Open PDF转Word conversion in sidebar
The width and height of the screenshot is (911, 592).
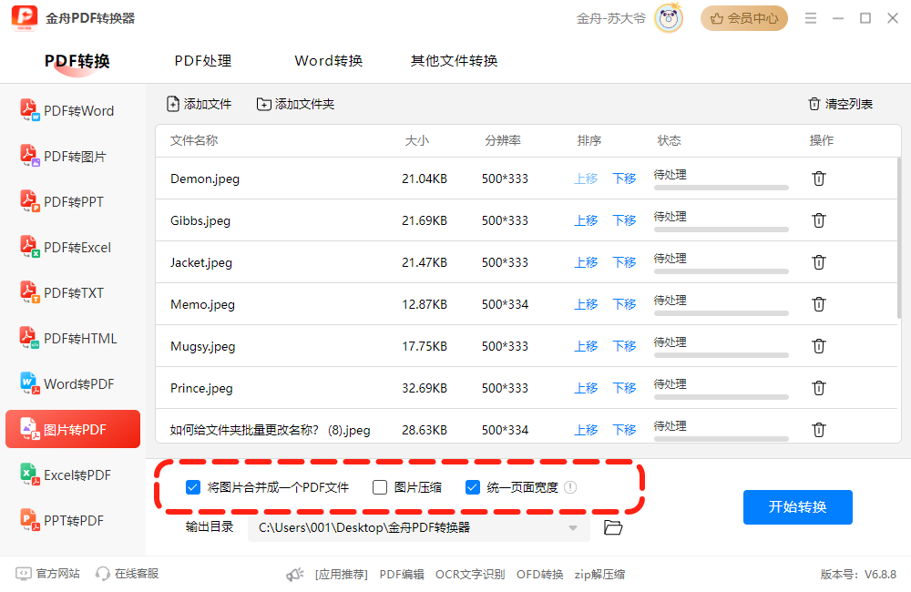click(x=67, y=110)
